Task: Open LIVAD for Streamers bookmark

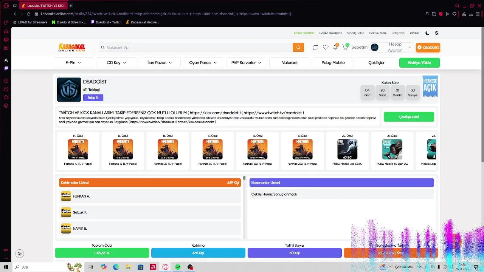Action: (x=30, y=22)
